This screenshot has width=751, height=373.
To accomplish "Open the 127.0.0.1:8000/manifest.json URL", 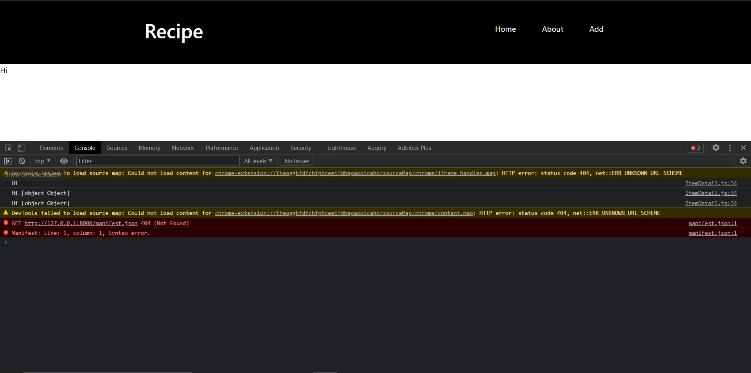I will pos(81,223).
